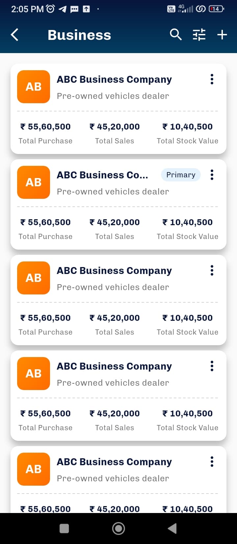
Task: Tap Total Stock Value on third card
Action: coord(187,332)
